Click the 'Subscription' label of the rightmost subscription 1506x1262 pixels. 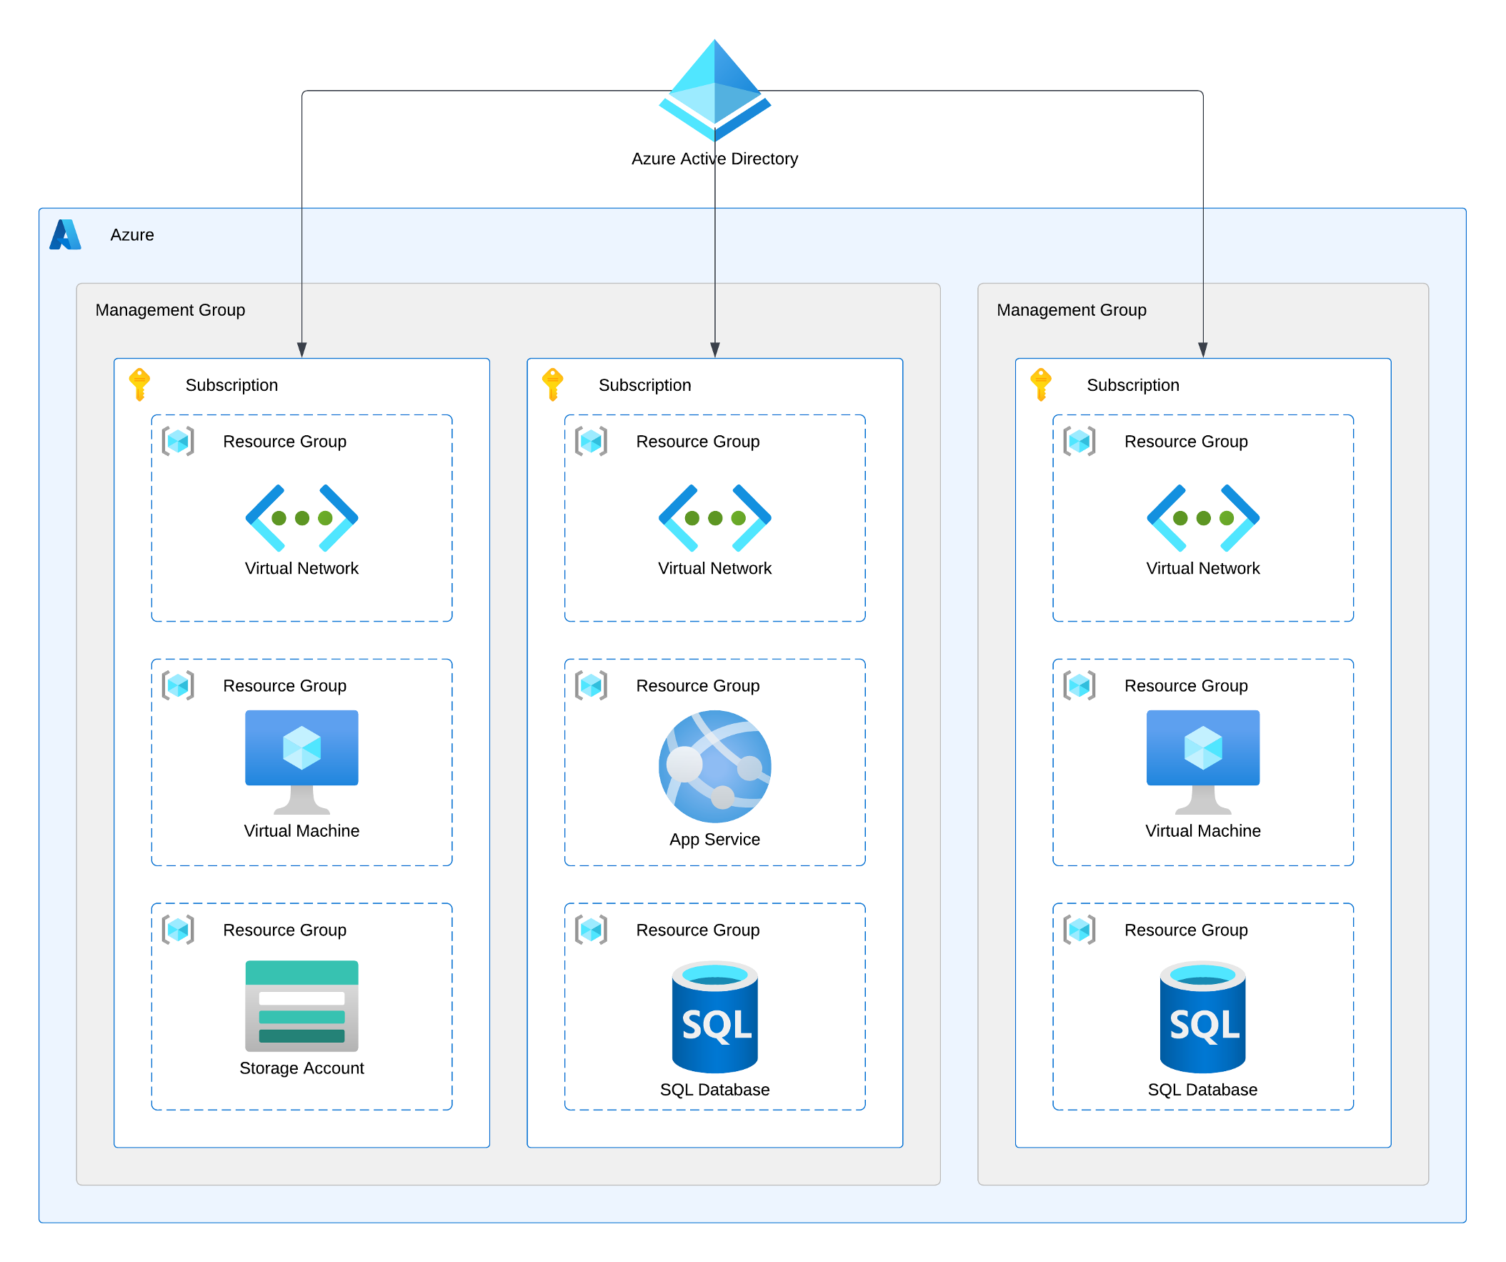coord(1133,385)
